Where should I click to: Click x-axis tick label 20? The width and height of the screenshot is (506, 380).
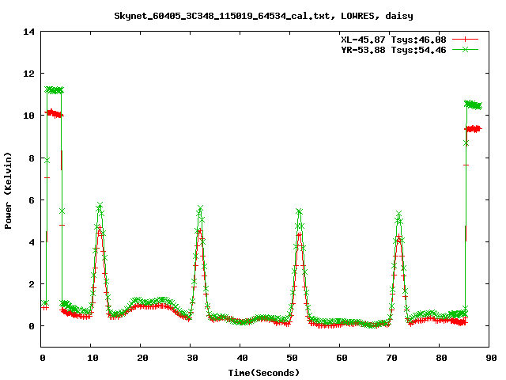click(142, 358)
